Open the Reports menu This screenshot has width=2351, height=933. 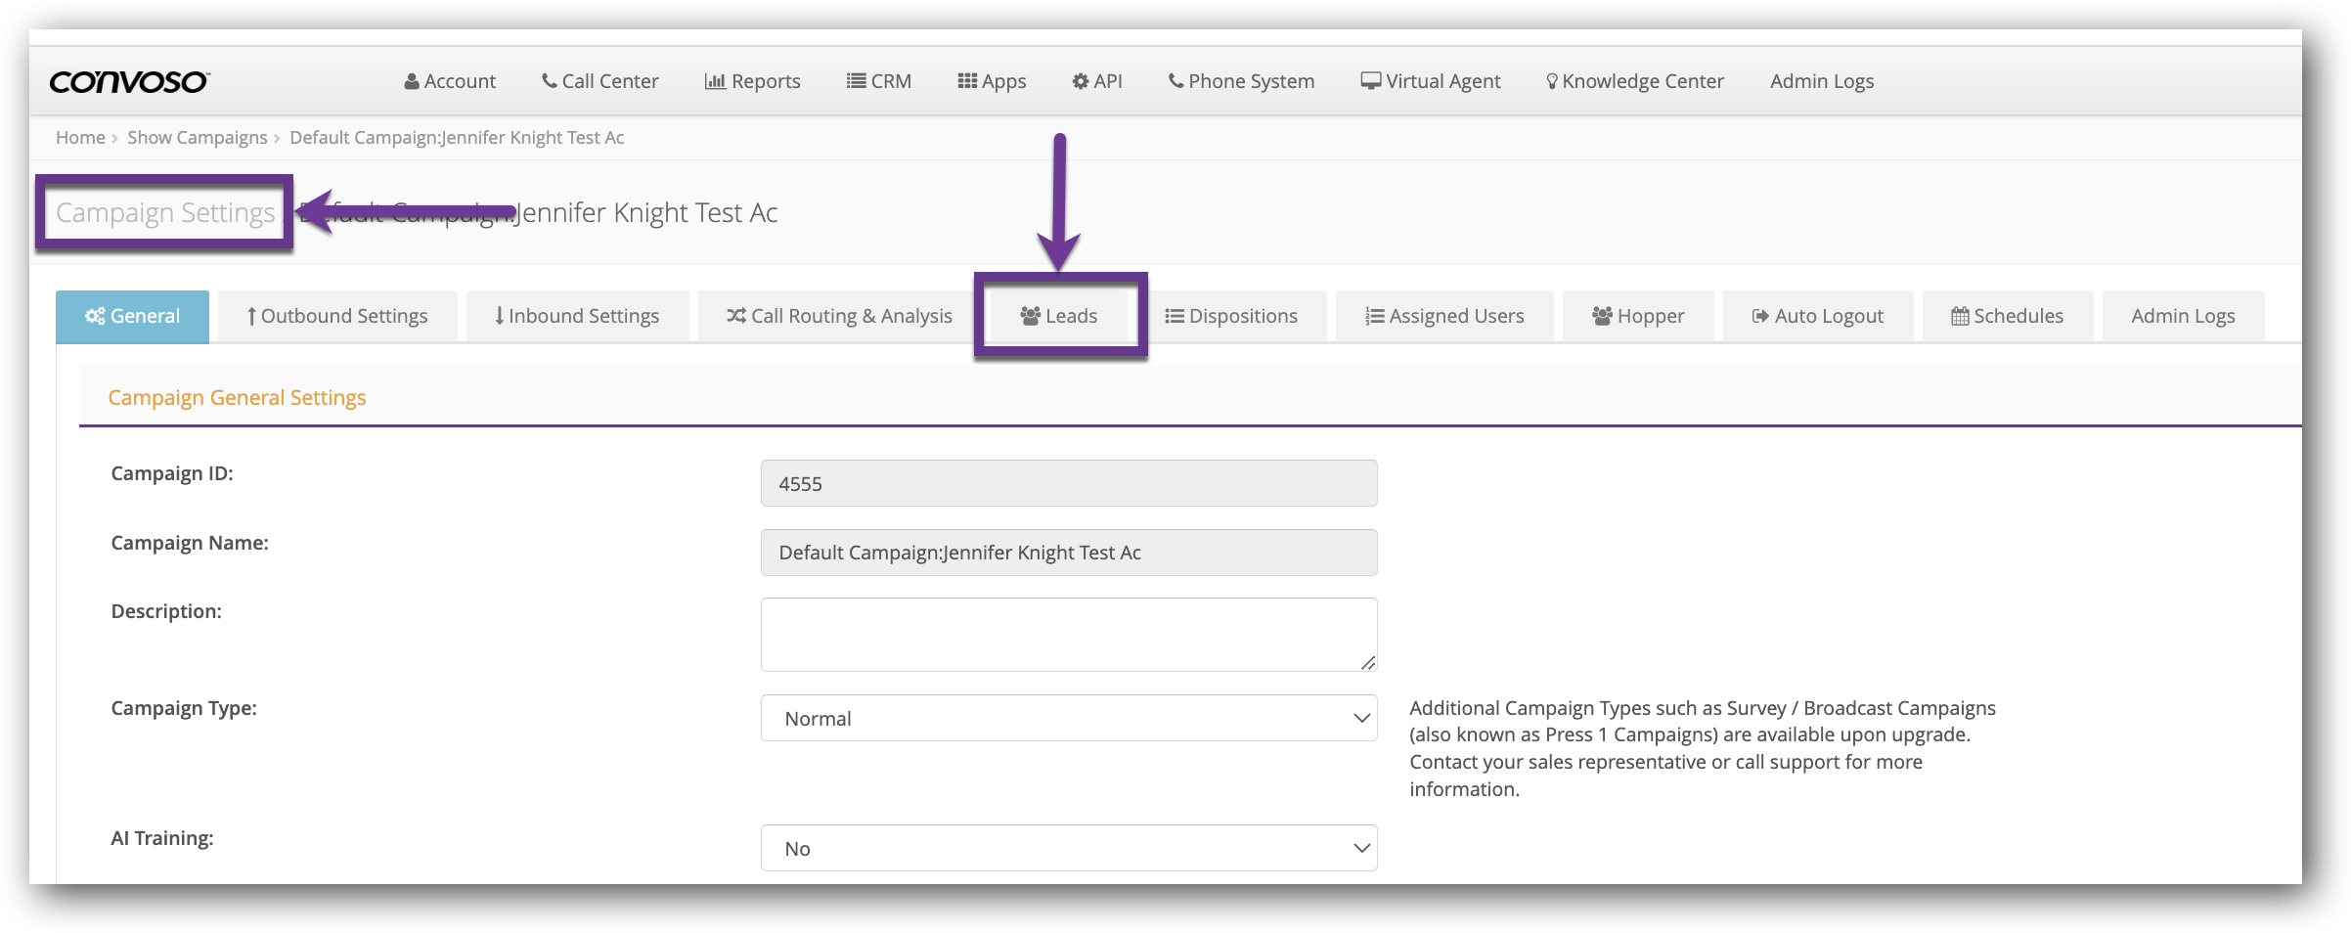coord(752,81)
